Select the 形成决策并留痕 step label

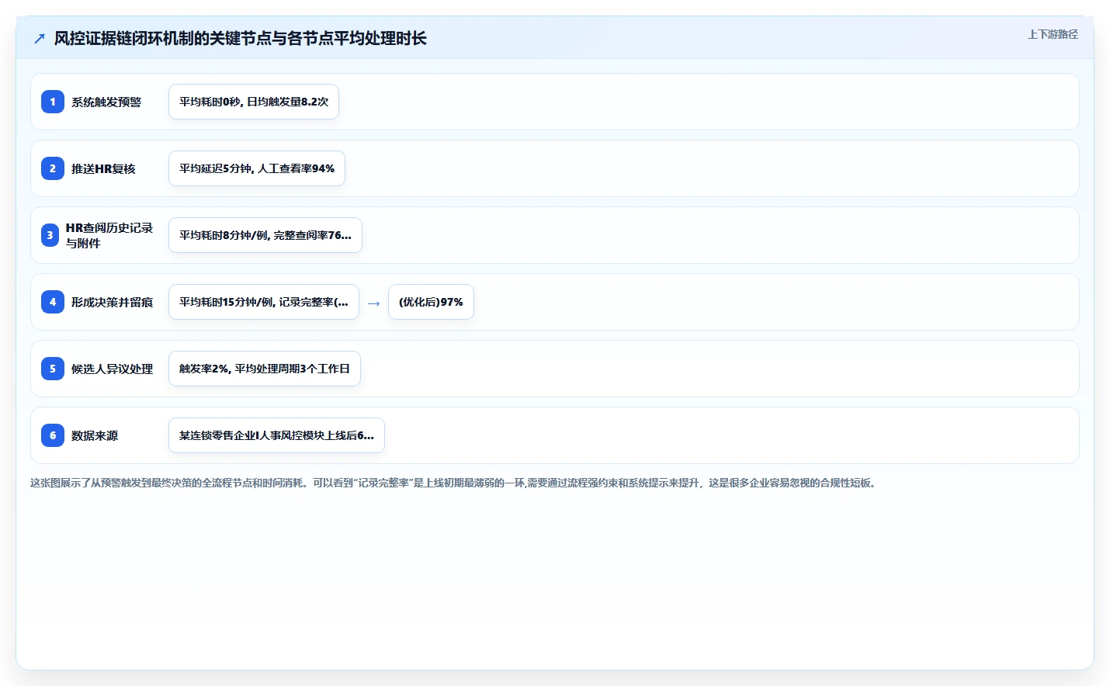click(x=112, y=302)
